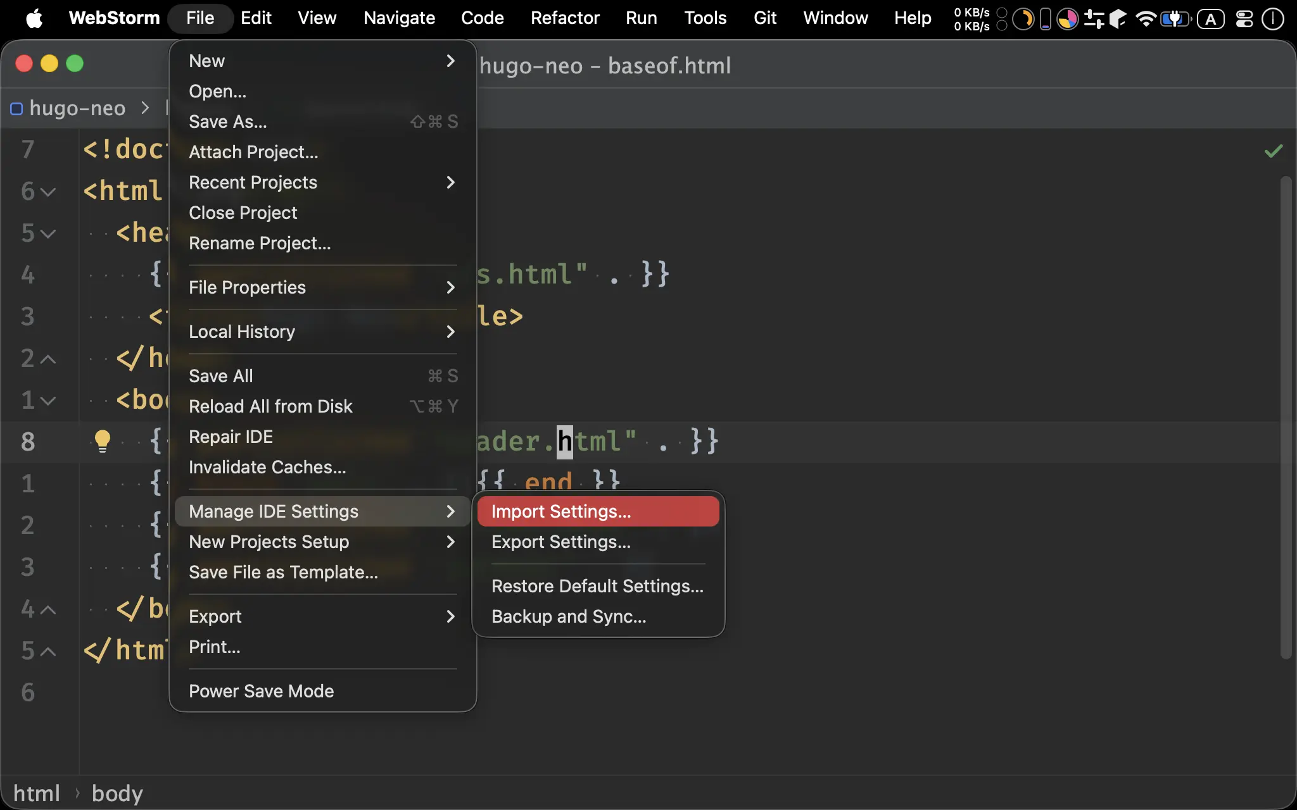Toggle Power Save Mode
1297x810 pixels.
pyautogui.click(x=322, y=691)
